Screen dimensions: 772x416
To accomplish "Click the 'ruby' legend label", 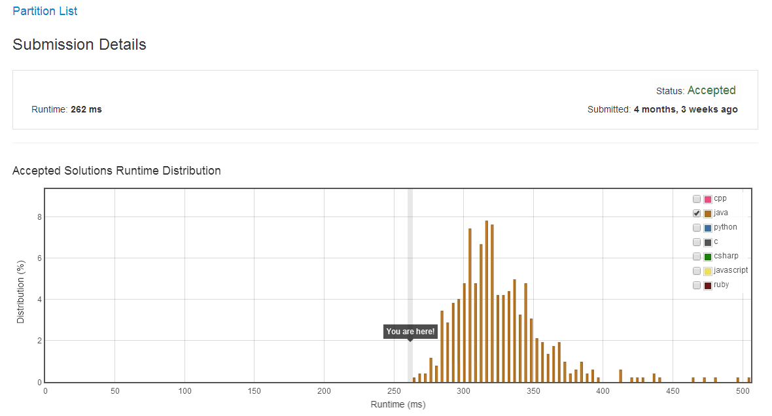I will (721, 285).
